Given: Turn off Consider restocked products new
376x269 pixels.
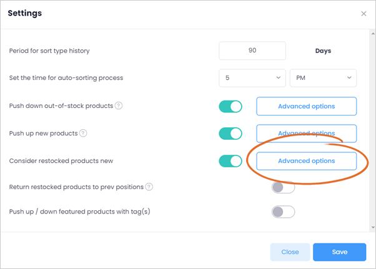Looking at the screenshot, I should click(230, 161).
